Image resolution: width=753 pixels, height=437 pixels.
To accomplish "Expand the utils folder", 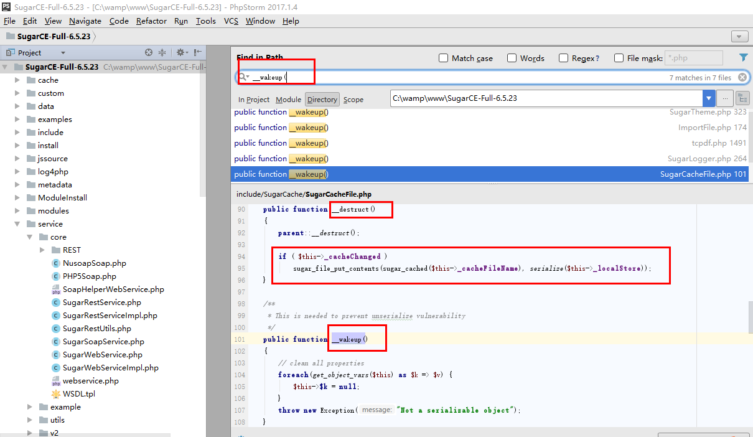I will click(30, 420).
